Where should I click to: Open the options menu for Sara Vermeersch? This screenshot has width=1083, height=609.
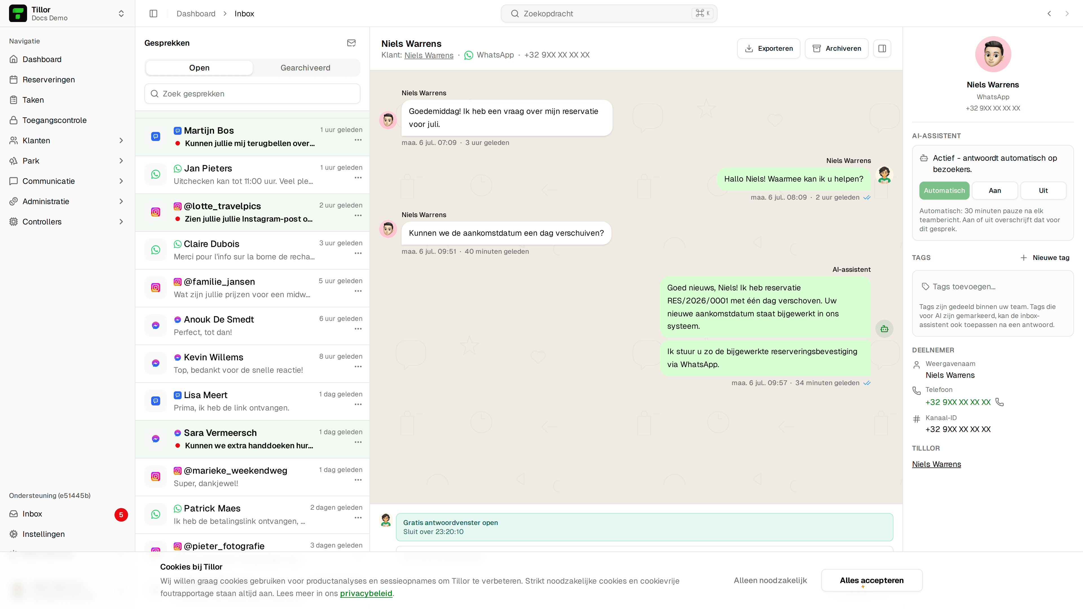tap(358, 442)
